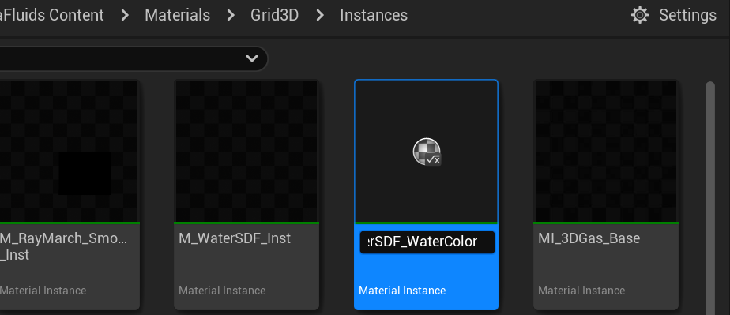Image resolution: width=730 pixels, height=315 pixels.
Task: Click Material Instance label on selected blue tile
Action: coord(402,291)
